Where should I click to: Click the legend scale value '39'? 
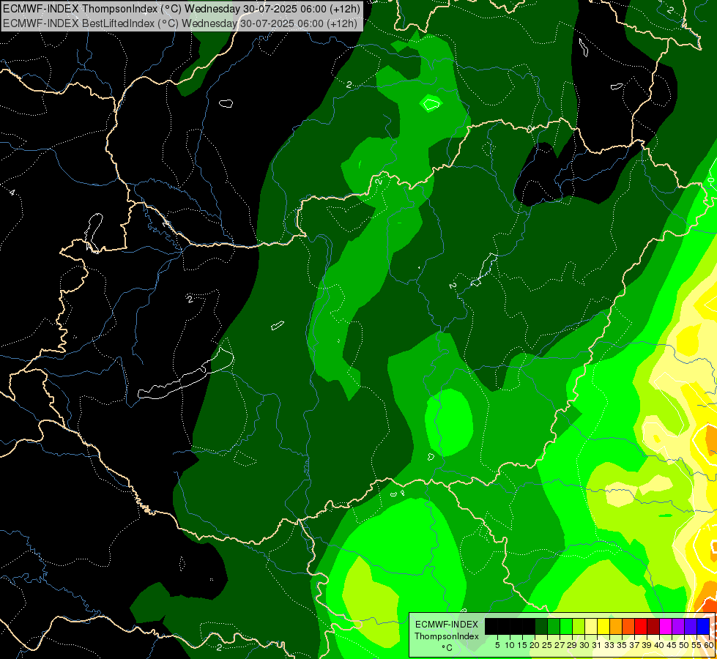click(647, 645)
